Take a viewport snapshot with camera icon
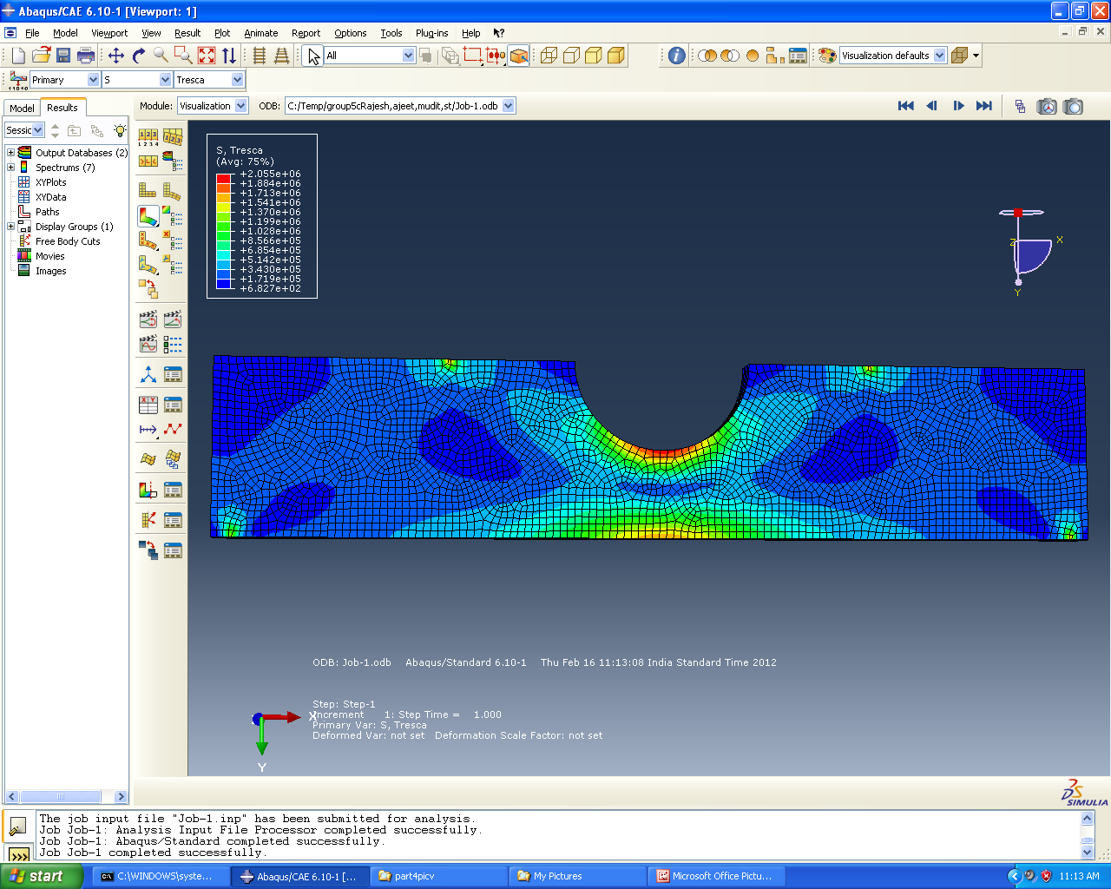This screenshot has width=1111, height=889. [x=1074, y=106]
